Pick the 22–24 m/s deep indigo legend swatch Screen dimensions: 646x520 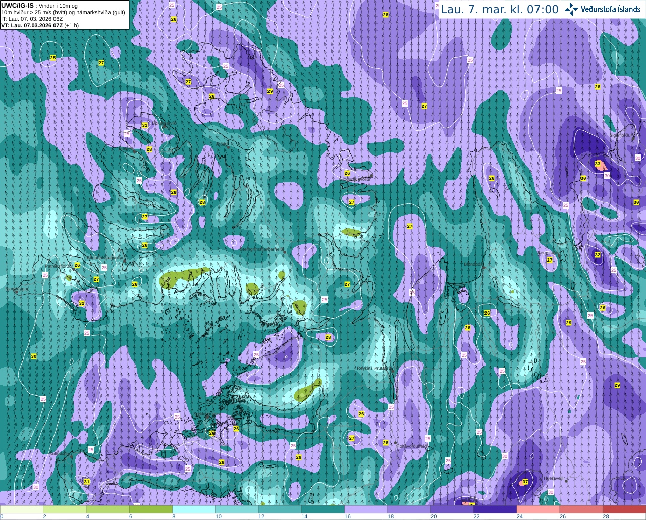click(x=495, y=509)
